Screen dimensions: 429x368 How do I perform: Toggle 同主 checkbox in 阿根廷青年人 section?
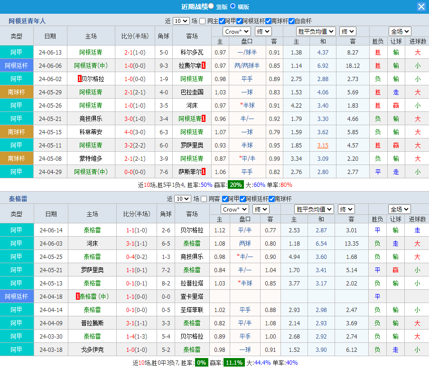click(203, 21)
